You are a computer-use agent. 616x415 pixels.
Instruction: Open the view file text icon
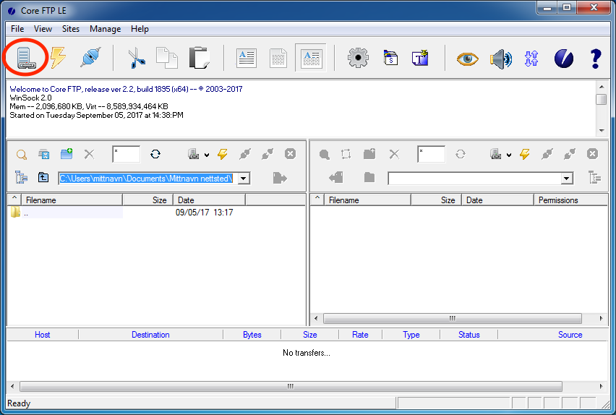click(247, 58)
